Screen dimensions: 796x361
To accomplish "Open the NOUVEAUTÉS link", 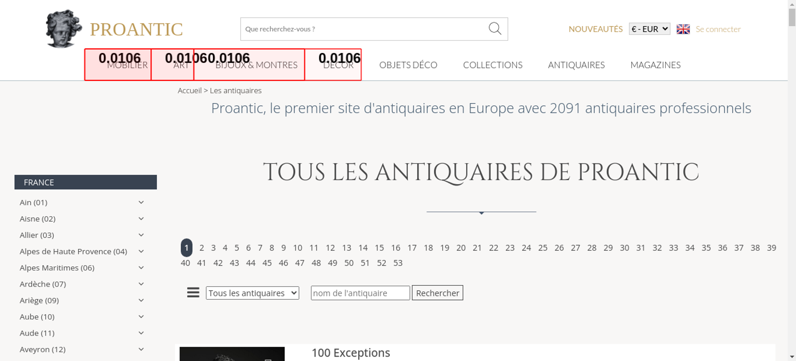I will (x=595, y=29).
